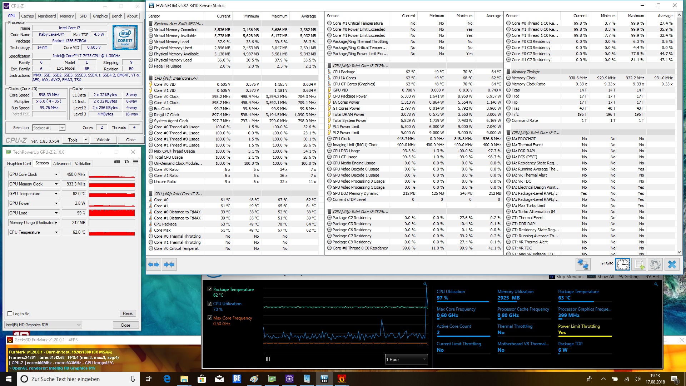
Task: Click the GPU Memory Clock red graph bar
Action: coord(112,184)
